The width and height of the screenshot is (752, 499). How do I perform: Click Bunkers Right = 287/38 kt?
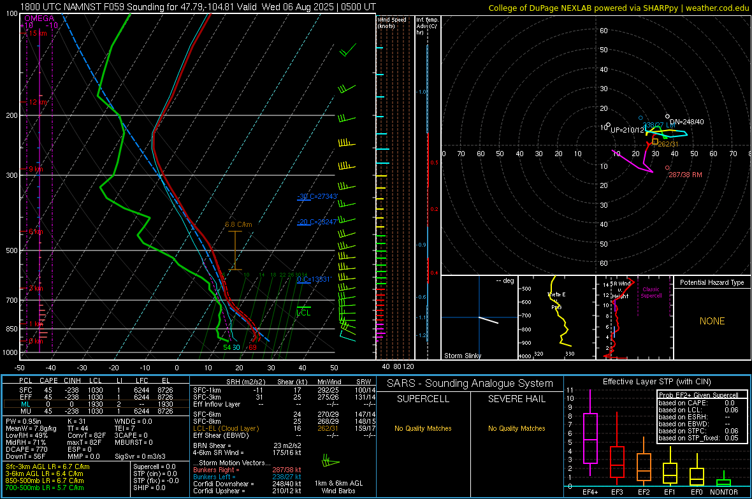point(247,470)
